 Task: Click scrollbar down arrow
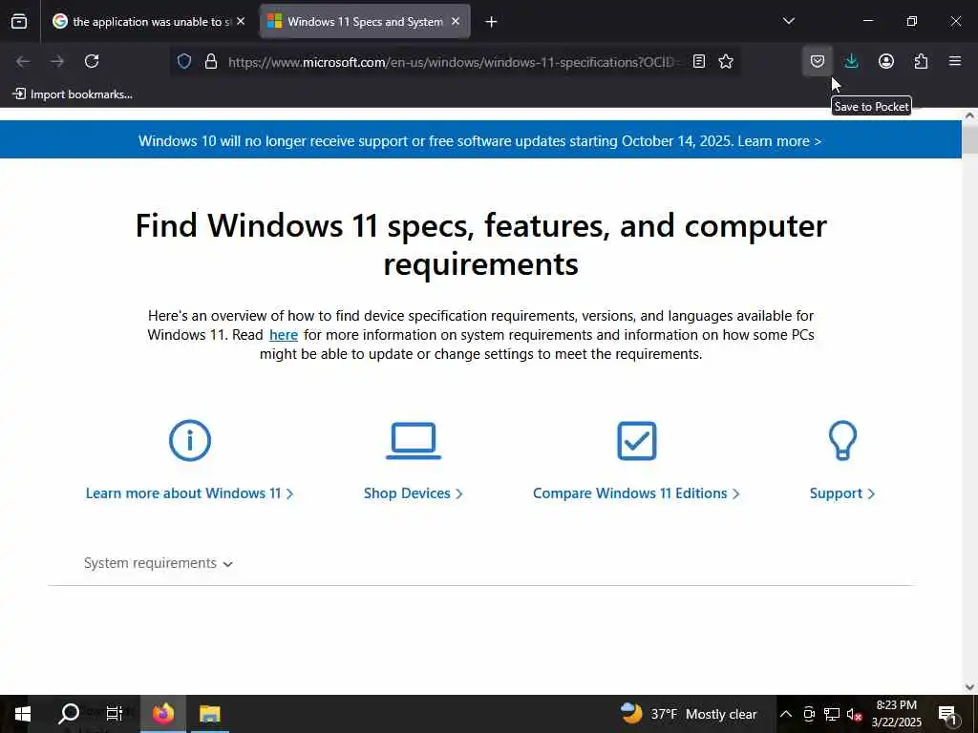tap(970, 687)
